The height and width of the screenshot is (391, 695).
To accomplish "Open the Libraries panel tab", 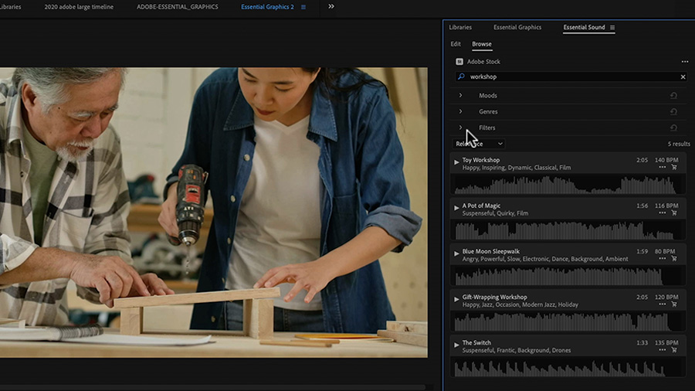I will coord(460,28).
